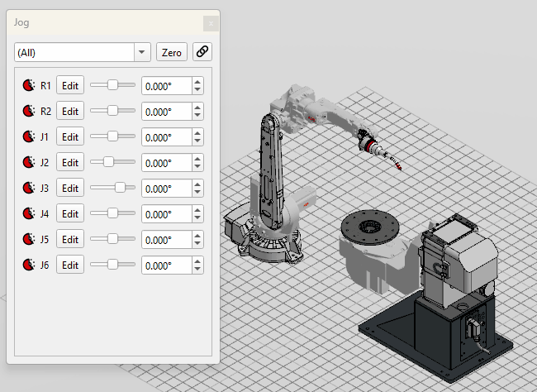Edit the J4 joint
Viewport: 537px width, 392px height.
click(x=70, y=213)
